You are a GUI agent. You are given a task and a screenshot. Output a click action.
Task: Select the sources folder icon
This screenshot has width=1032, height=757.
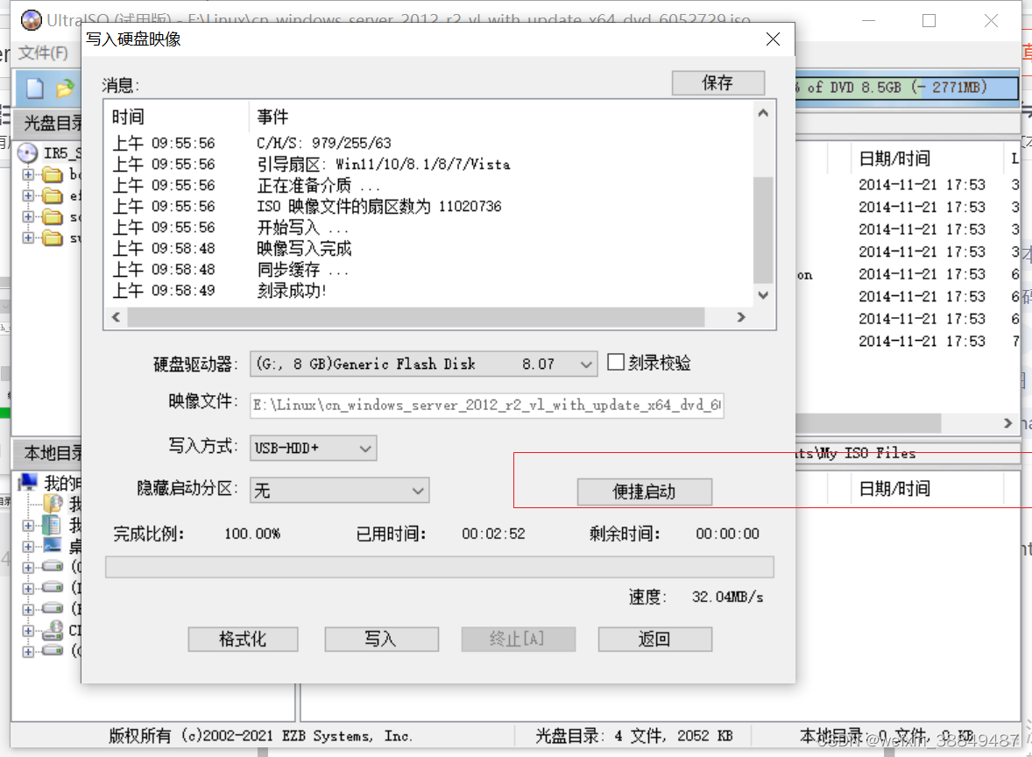pyautogui.click(x=53, y=216)
